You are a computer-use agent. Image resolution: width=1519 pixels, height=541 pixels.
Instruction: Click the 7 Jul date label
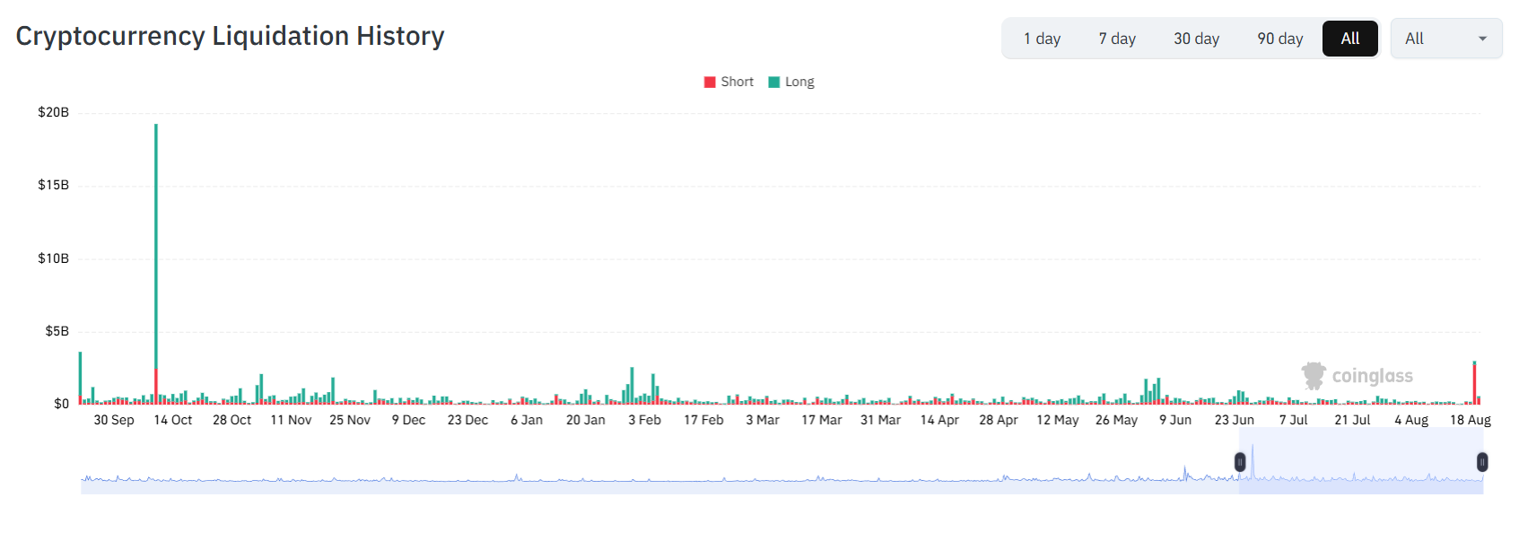[x=1294, y=420]
